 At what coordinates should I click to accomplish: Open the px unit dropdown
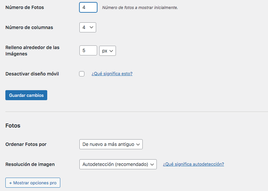(x=108, y=51)
